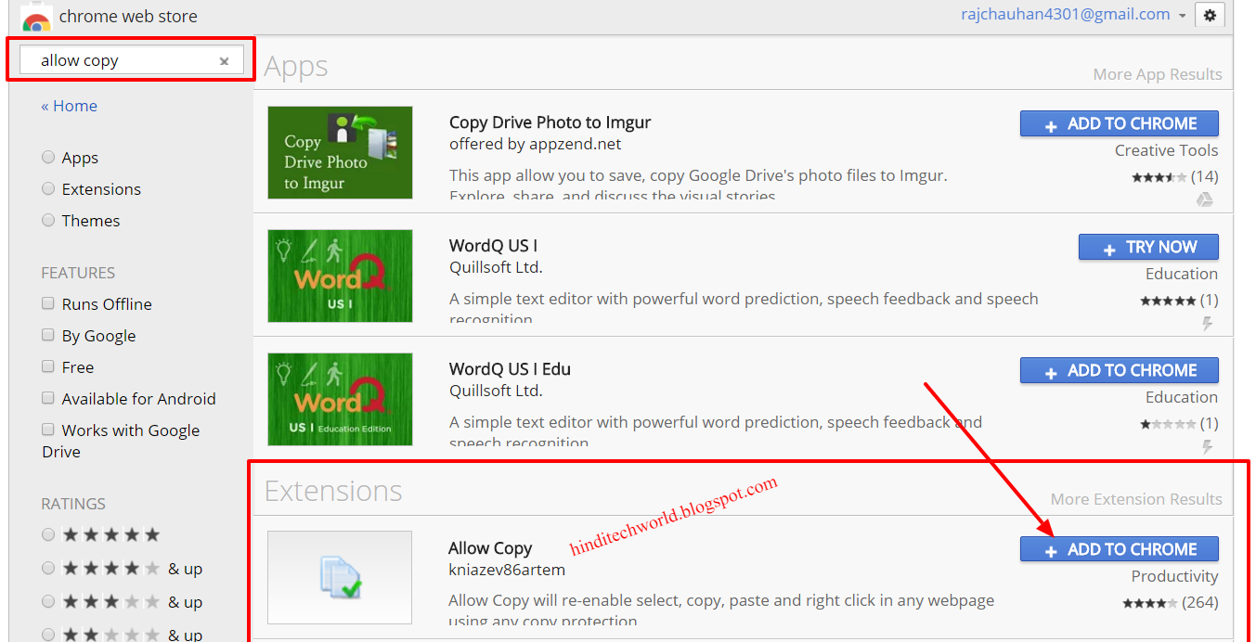The width and height of the screenshot is (1256, 642).
Task: Go back via the « Home link
Action: click(x=69, y=106)
